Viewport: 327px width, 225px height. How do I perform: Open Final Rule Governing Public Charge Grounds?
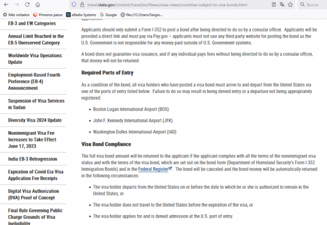pos(35,216)
